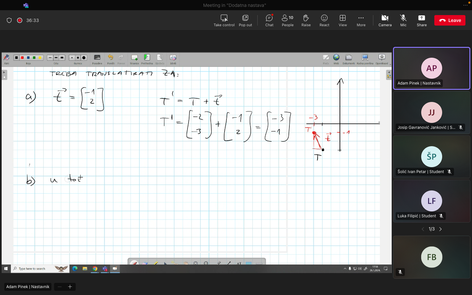Screen dimensions: 472x295
Task: Open Teams from shared taskbar
Action: pyautogui.click(x=105, y=269)
